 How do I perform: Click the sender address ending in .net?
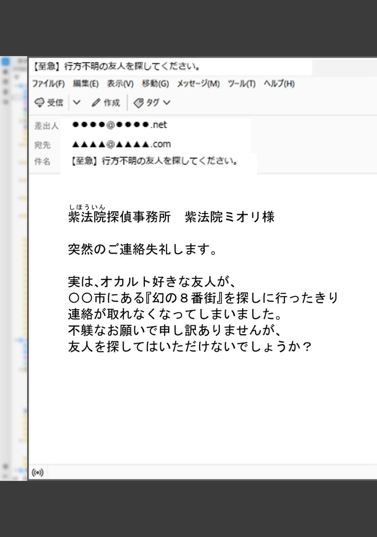click(120, 125)
